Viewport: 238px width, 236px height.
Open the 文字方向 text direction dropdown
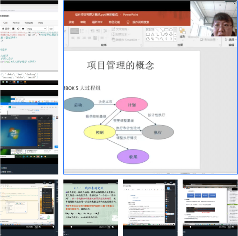pyautogui.click(x=120, y=29)
